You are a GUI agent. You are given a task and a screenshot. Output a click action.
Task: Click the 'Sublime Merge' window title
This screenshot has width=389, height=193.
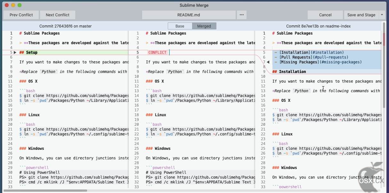coord(194,5)
